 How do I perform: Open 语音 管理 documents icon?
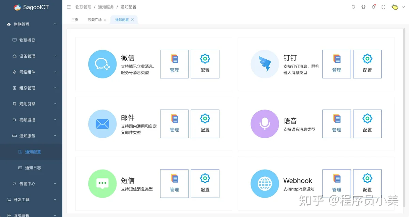(337, 118)
